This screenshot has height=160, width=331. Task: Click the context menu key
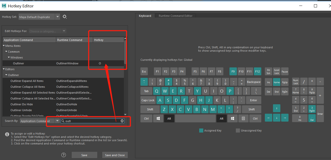click(243, 118)
